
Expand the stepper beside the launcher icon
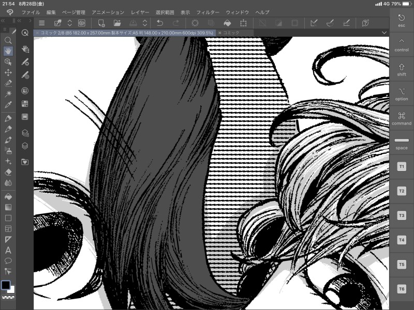(x=70, y=23)
